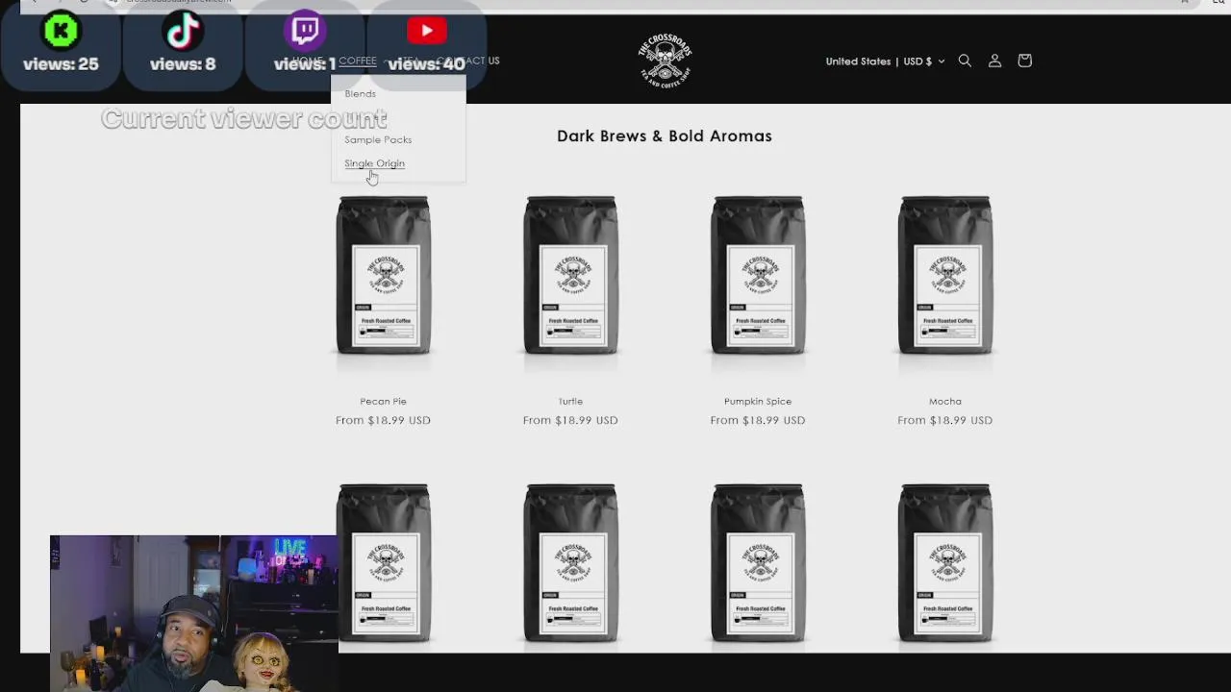Click the Crossroads skull logo
Viewport: 1231px width, 692px height.
[x=665, y=61]
